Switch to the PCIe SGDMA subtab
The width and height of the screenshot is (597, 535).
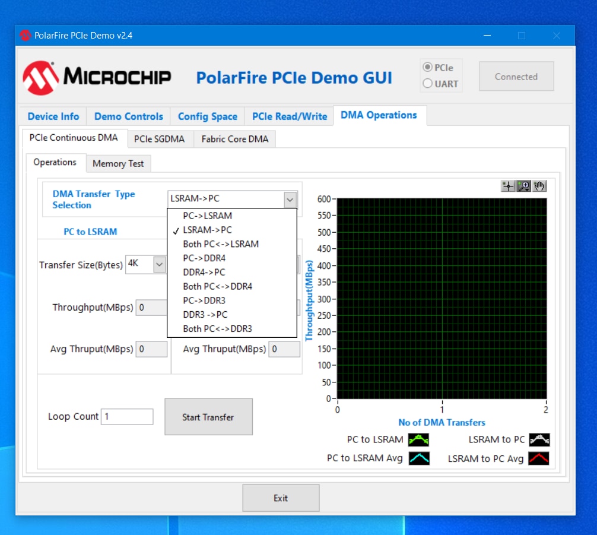tap(159, 139)
